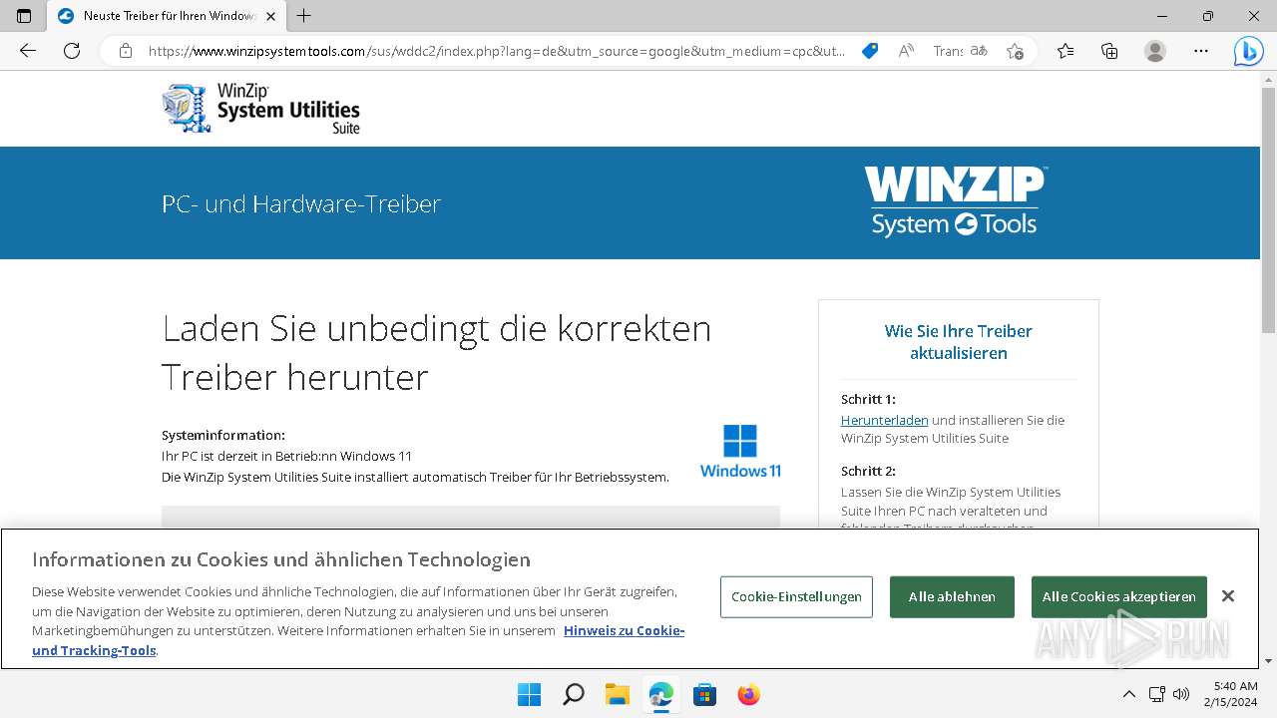1277x718 pixels.
Task: Launch Firefox from the taskbar
Action: point(748,694)
